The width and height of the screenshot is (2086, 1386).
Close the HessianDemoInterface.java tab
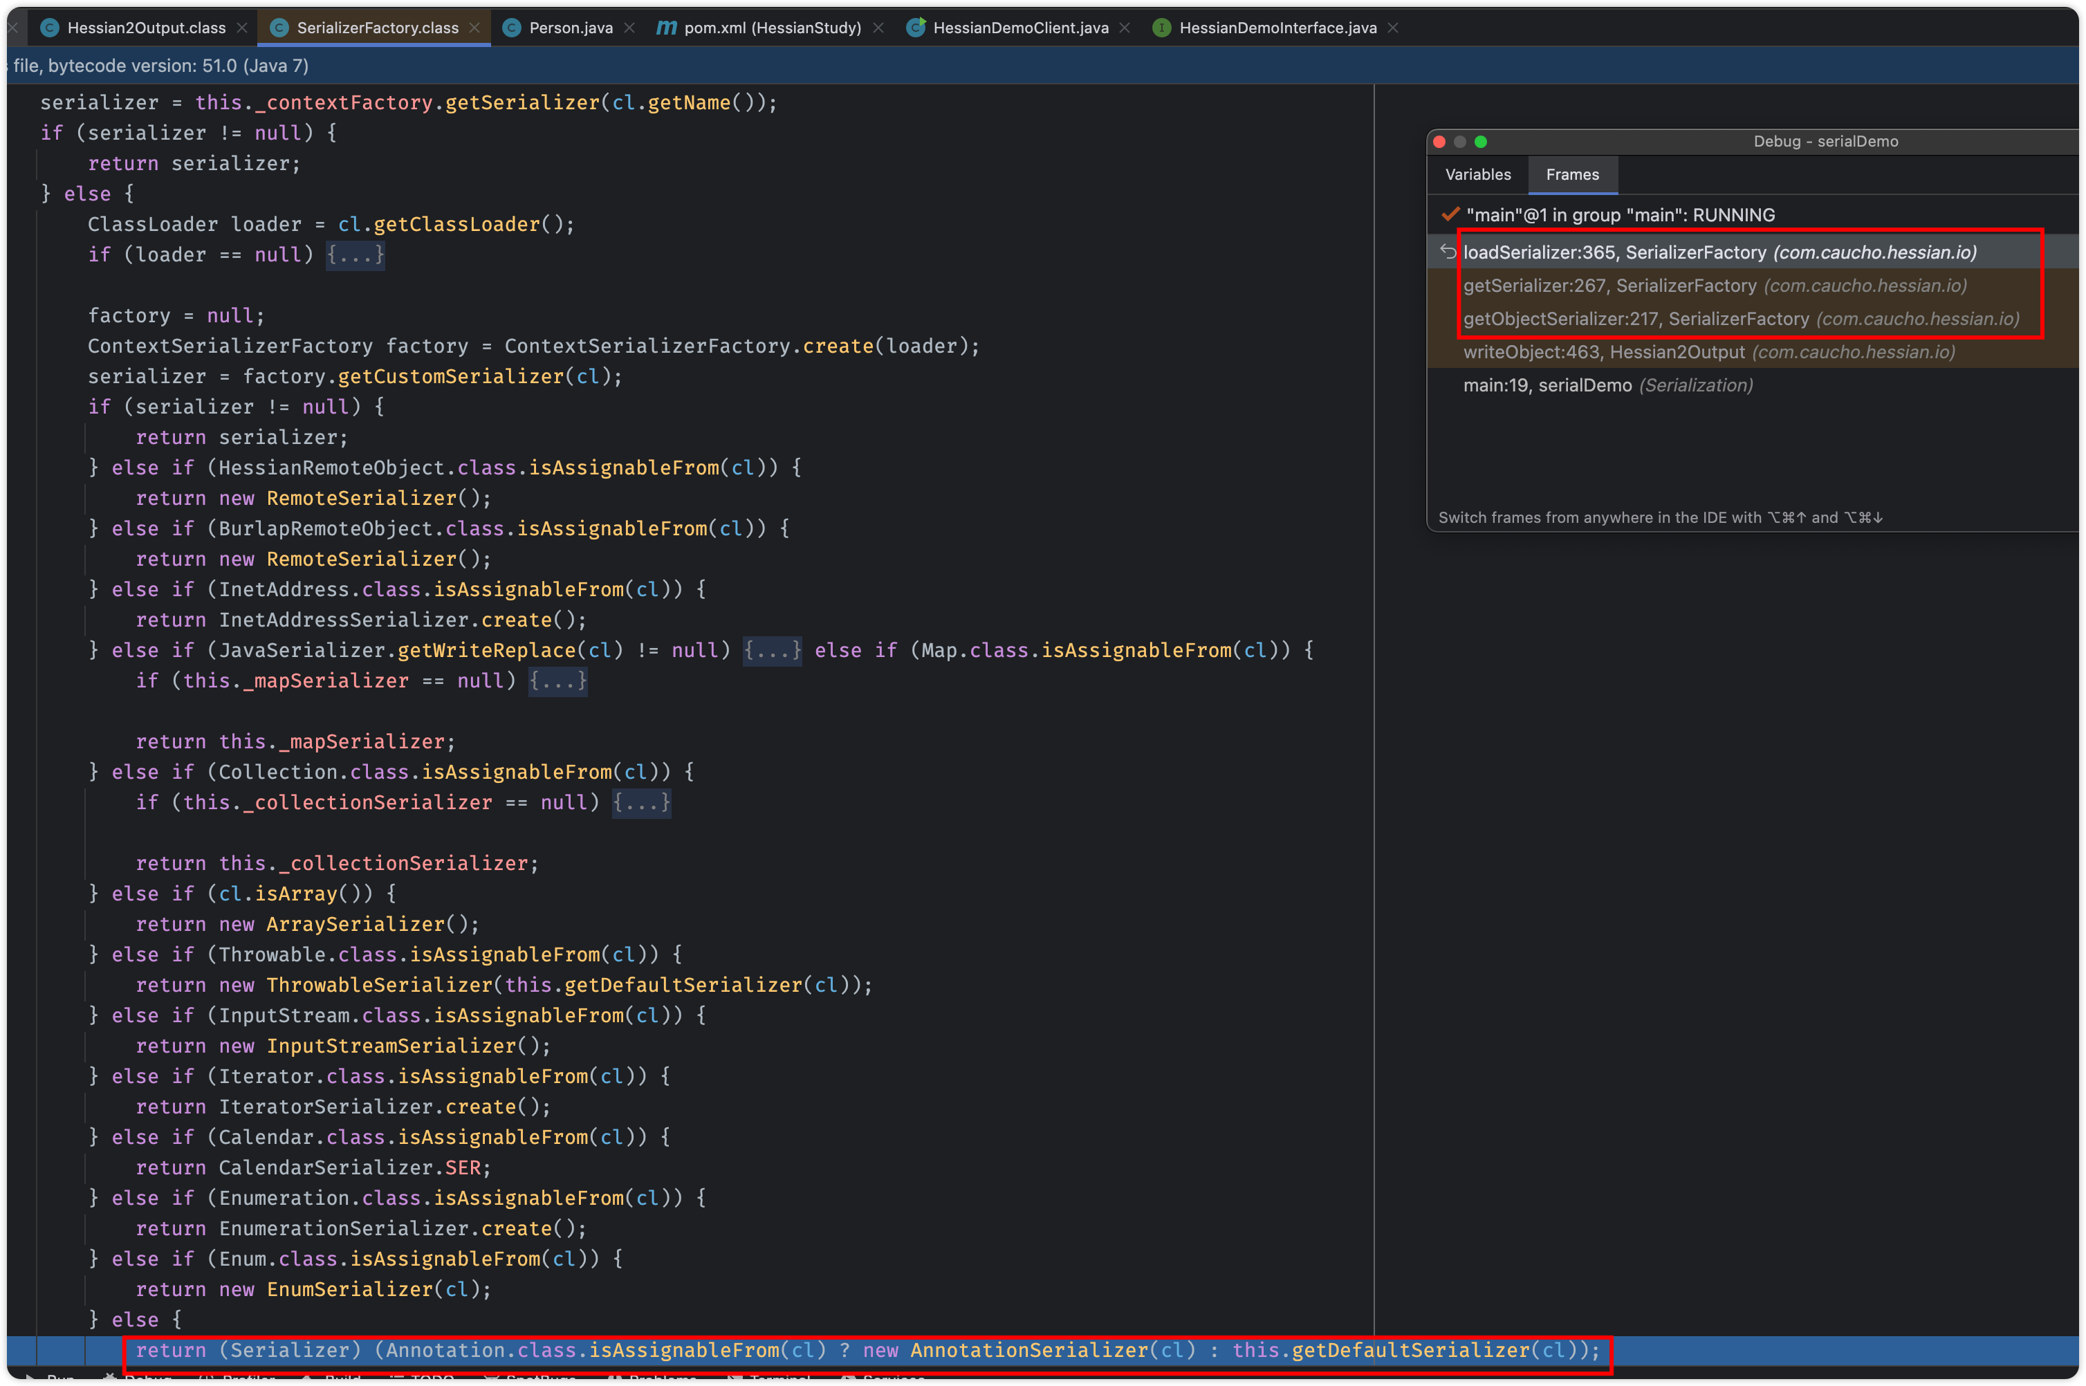click(1393, 28)
